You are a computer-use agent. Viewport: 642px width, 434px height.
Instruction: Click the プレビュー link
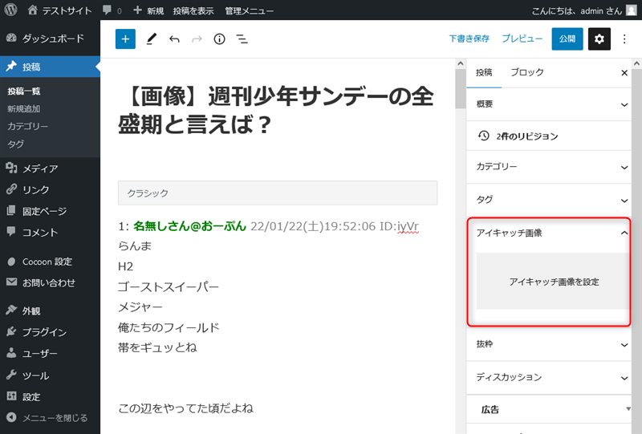(x=522, y=39)
